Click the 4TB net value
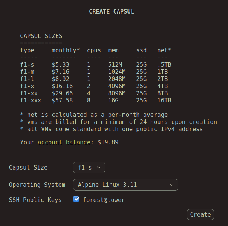The width and height of the screenshot is (228, 226). [162, 86]
